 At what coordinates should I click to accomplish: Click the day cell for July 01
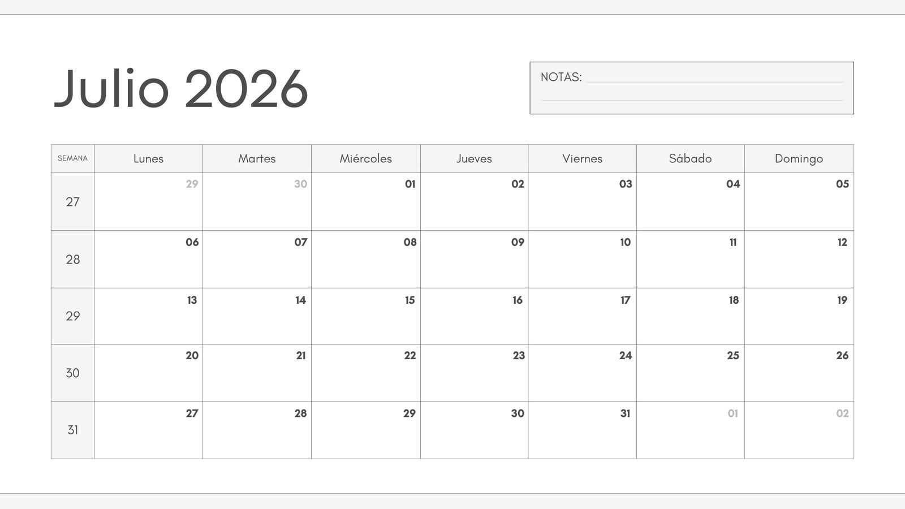tap(366, 202)
